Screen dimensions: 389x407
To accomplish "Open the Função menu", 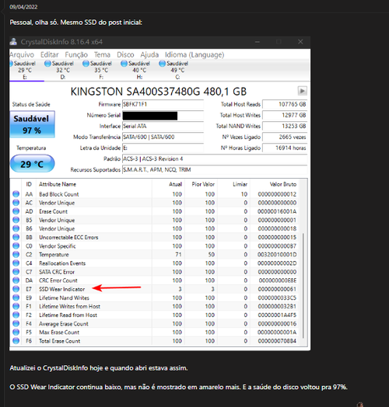I will 76,55.
